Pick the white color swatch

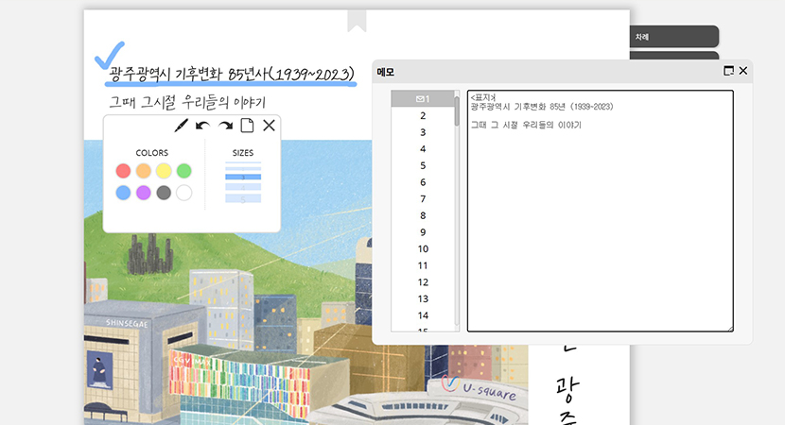click(184, 193)
